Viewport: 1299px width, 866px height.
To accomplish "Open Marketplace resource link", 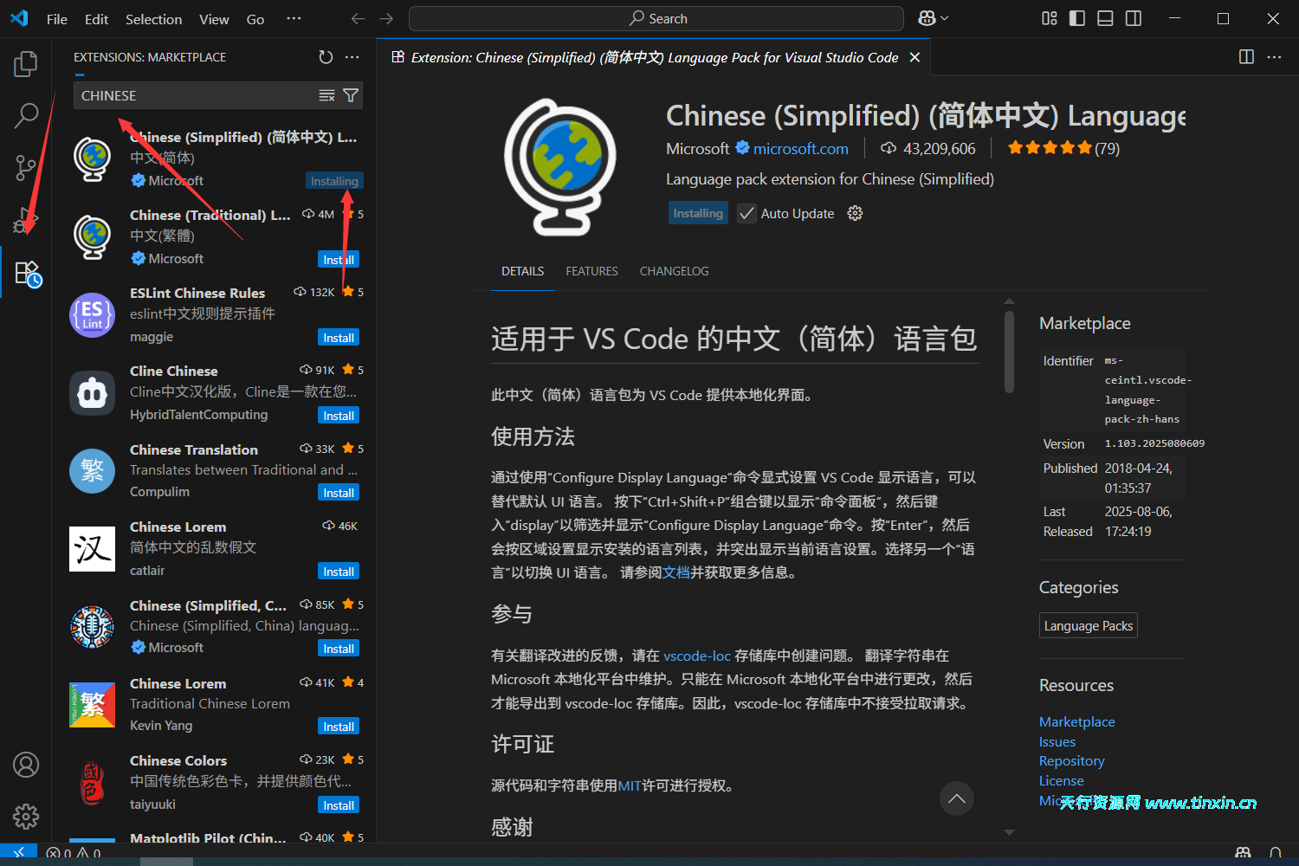I will click(x=1077, y=721).
